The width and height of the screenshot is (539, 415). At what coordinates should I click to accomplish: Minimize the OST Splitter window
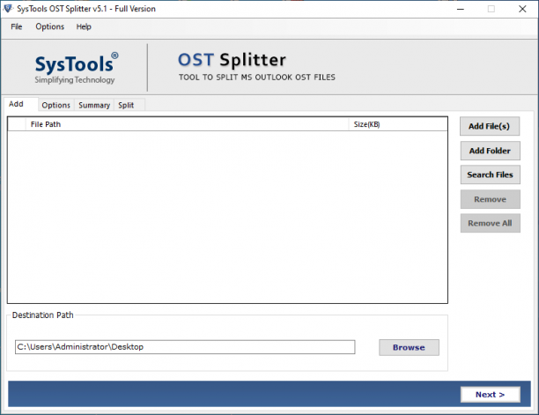pos(461,9)
